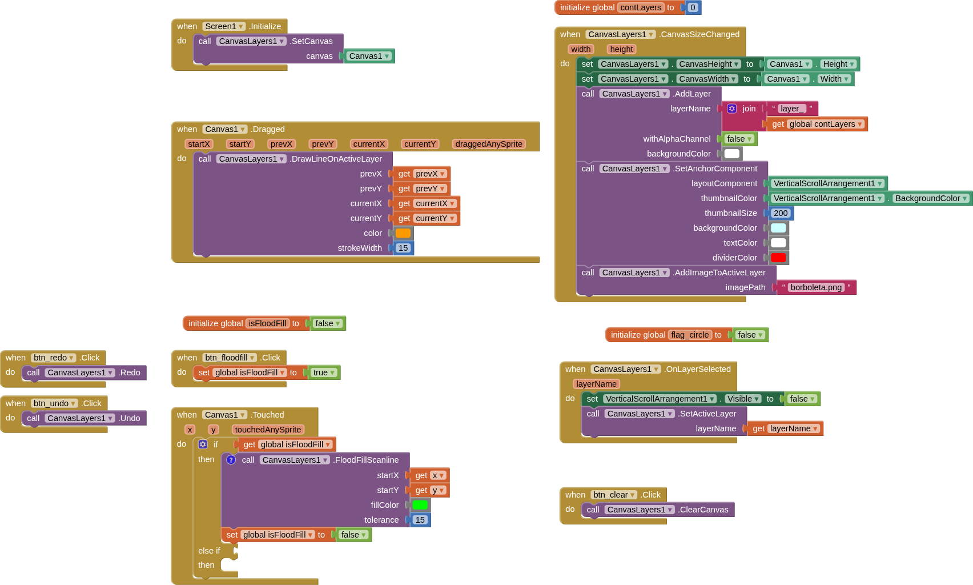Toggle the true value in btn_floodfill Click
The image size is (973, 585).
pos(323,372)
